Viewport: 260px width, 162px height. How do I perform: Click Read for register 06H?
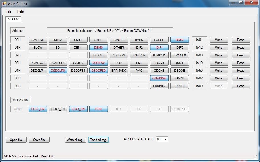point(241,86)
